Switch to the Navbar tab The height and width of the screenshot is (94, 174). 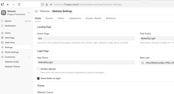coord(49,18)
